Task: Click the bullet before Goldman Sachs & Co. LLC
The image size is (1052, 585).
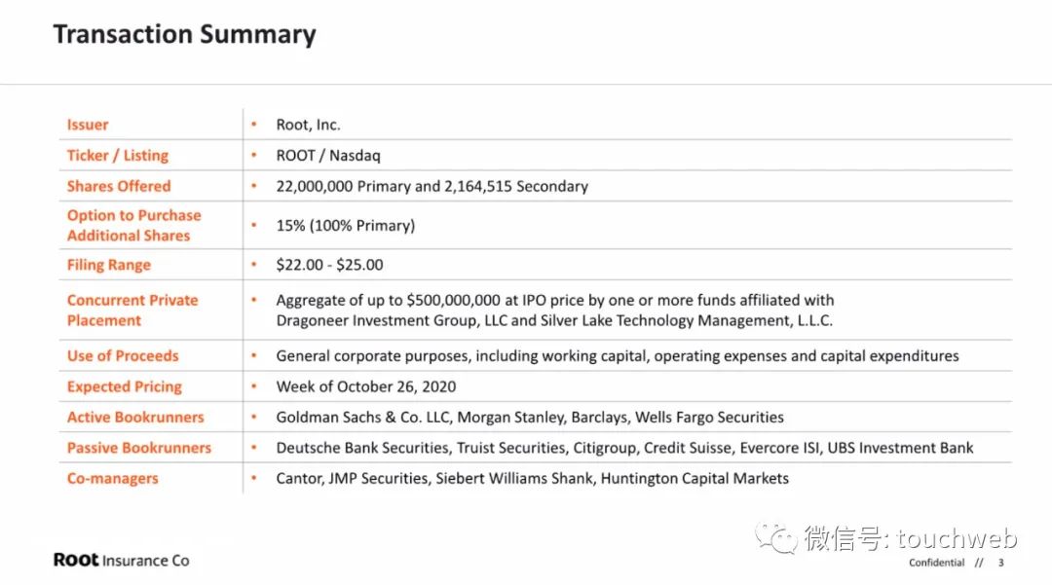Action: 254,418
